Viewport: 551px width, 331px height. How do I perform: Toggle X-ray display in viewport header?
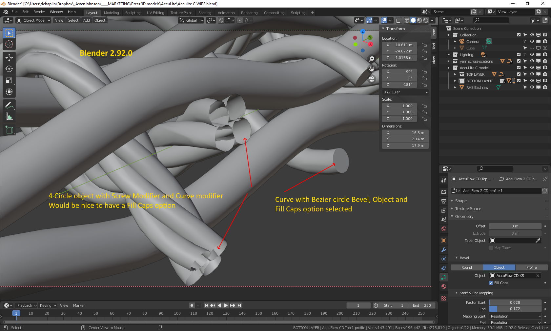399,20
